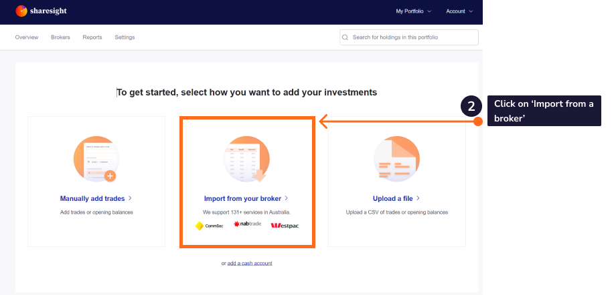Switch to the Reports tab
The width and height of the screenshot is (614, 295).
tap(92, 37)
